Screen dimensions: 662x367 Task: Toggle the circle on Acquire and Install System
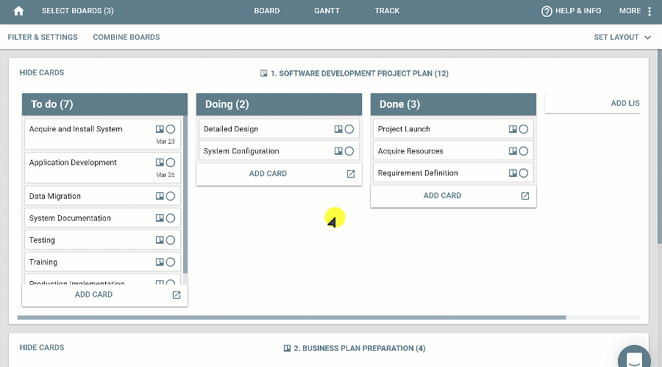pos(171,129)
